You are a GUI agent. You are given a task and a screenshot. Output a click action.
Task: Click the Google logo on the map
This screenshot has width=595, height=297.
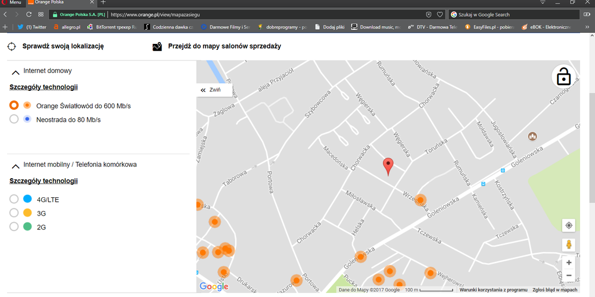[214, 286]
